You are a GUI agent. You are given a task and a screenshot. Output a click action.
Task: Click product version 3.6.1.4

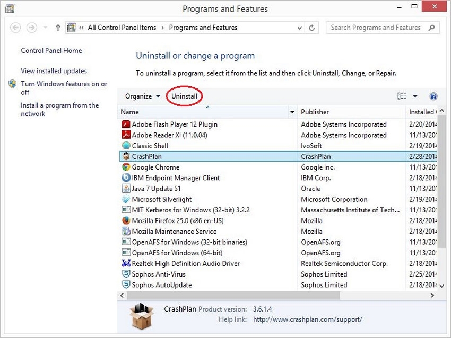[x=262, y=309]
